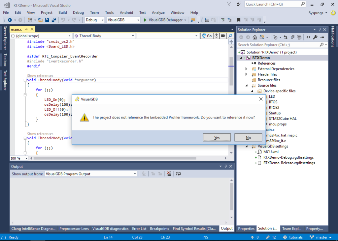Click the Sync with Active Document icon
The image size is (338, 241).
[286, 37]
